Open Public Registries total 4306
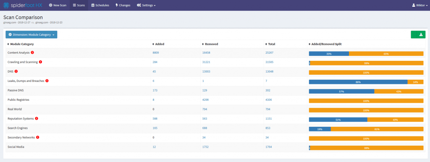Viewport: 430px width, 162px height. click(268, 100)
